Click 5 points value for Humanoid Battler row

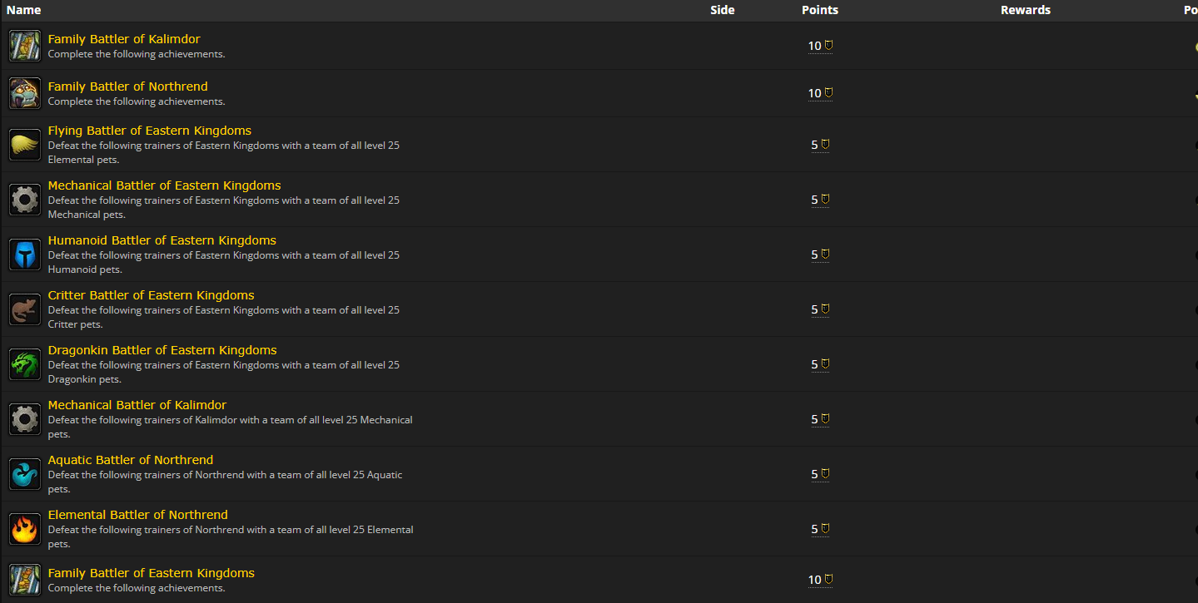point(820,255)
